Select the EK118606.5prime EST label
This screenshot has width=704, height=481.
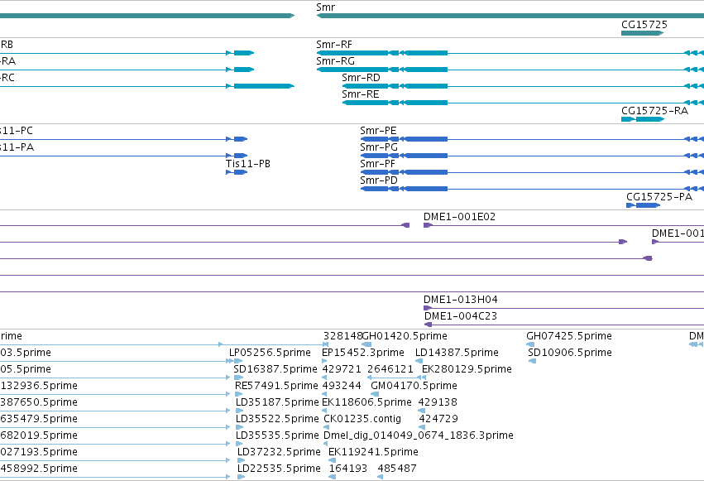366,402
